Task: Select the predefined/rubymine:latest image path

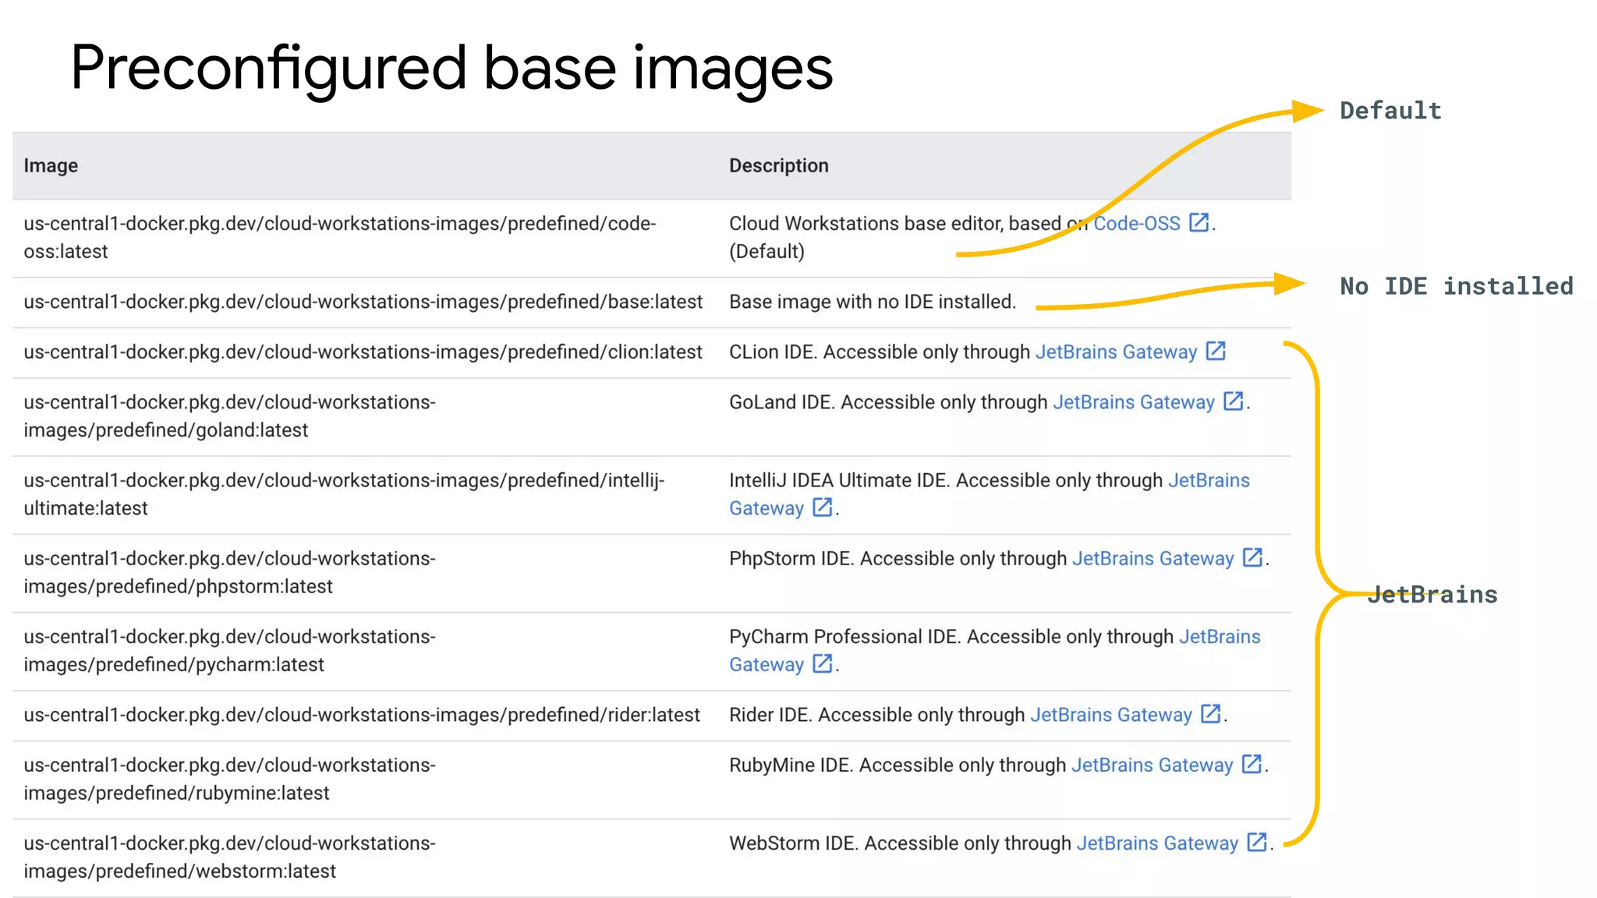Action: click(230, 780)
